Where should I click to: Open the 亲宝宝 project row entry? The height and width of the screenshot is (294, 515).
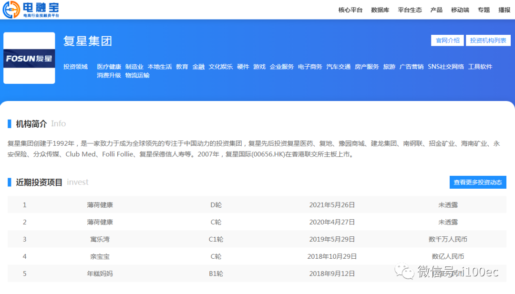pyautogui.click(x=100, y=256)
